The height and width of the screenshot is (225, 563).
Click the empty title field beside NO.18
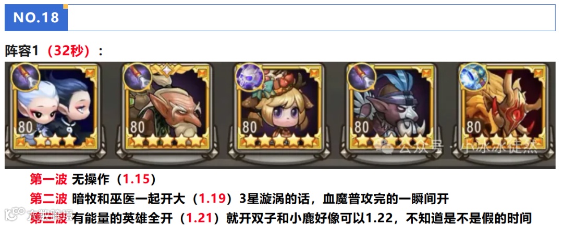pyautogui.click(x=311, y=18)
